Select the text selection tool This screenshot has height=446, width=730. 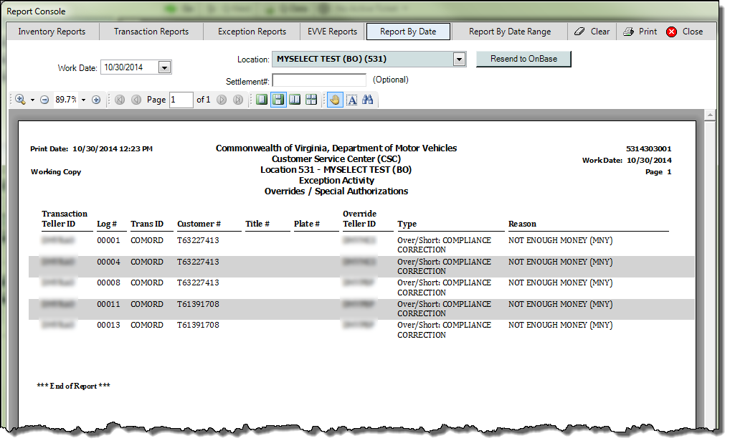[351, 100]
